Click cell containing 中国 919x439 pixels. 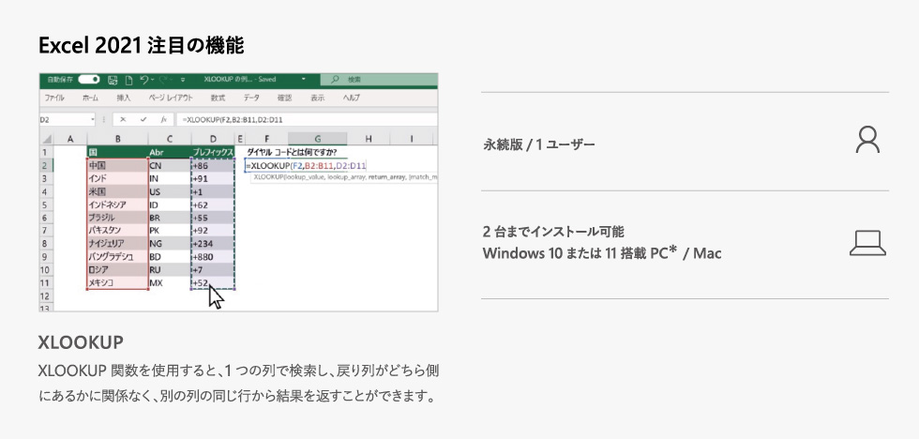click(117, 166)
